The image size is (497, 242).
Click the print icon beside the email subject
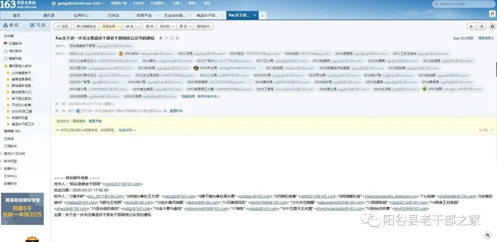(177, 38)
